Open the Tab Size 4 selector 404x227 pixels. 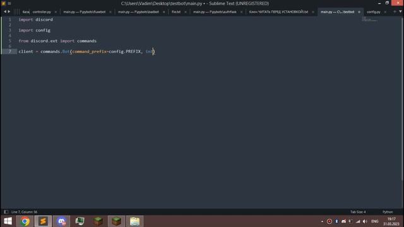click(x=358, y=212)
